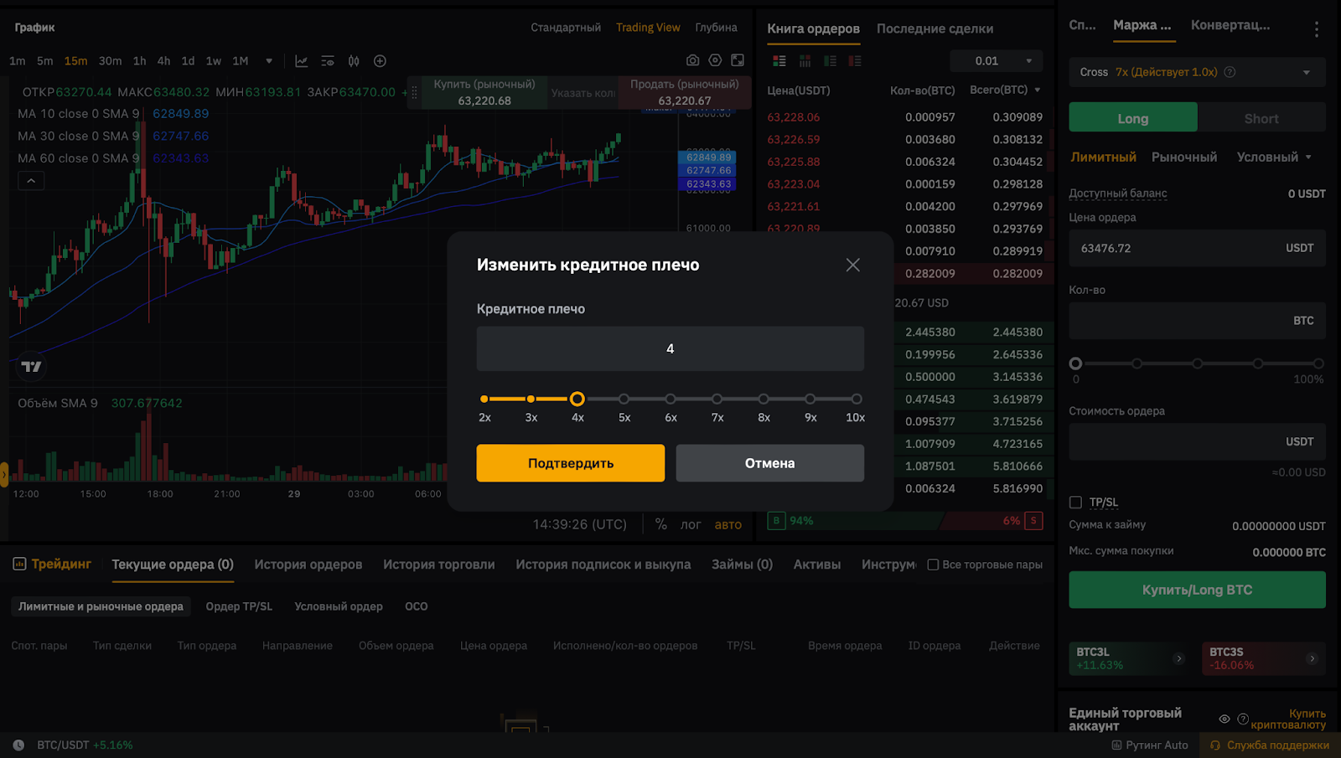Screen dimensions: 1341x758
Task: Open BTC3L leveraged token arrow
Action: 1178,658
